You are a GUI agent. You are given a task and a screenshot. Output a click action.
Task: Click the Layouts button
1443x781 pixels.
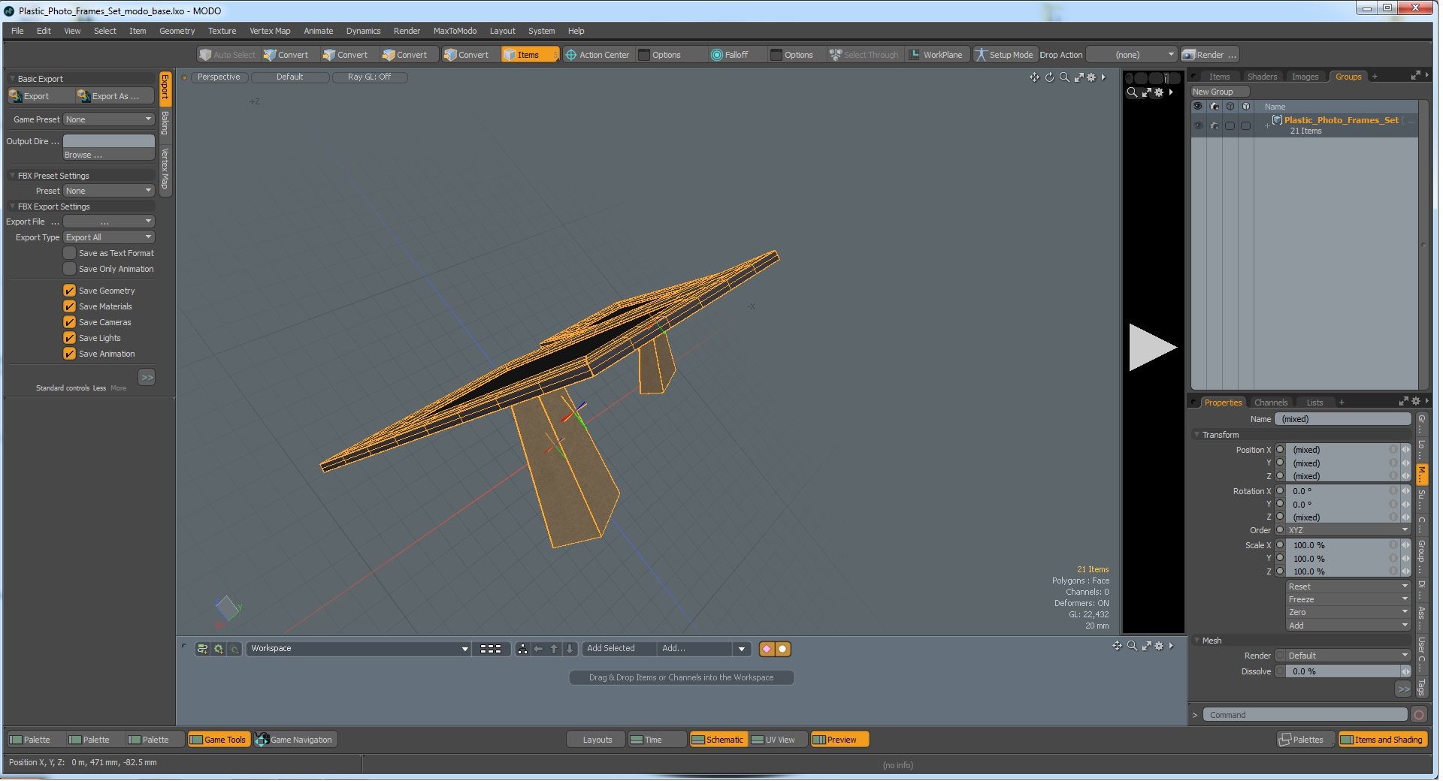pos(597,740)
